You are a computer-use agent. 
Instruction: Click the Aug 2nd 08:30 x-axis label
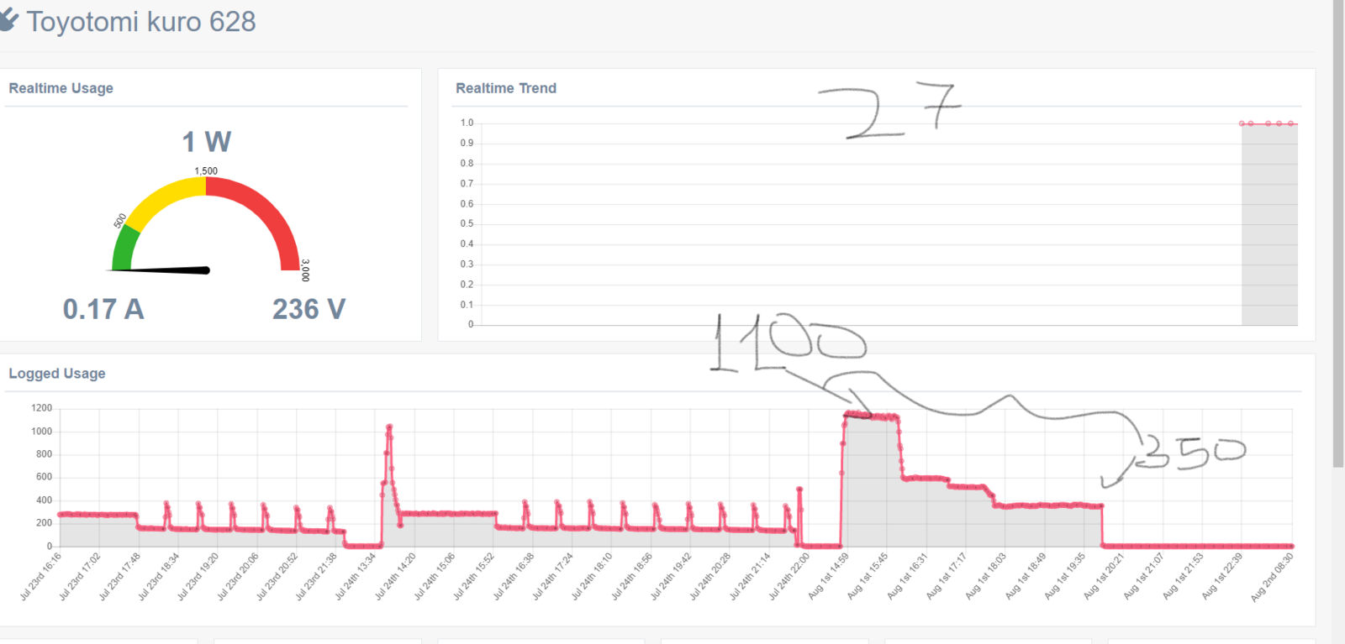(1272, 577)
